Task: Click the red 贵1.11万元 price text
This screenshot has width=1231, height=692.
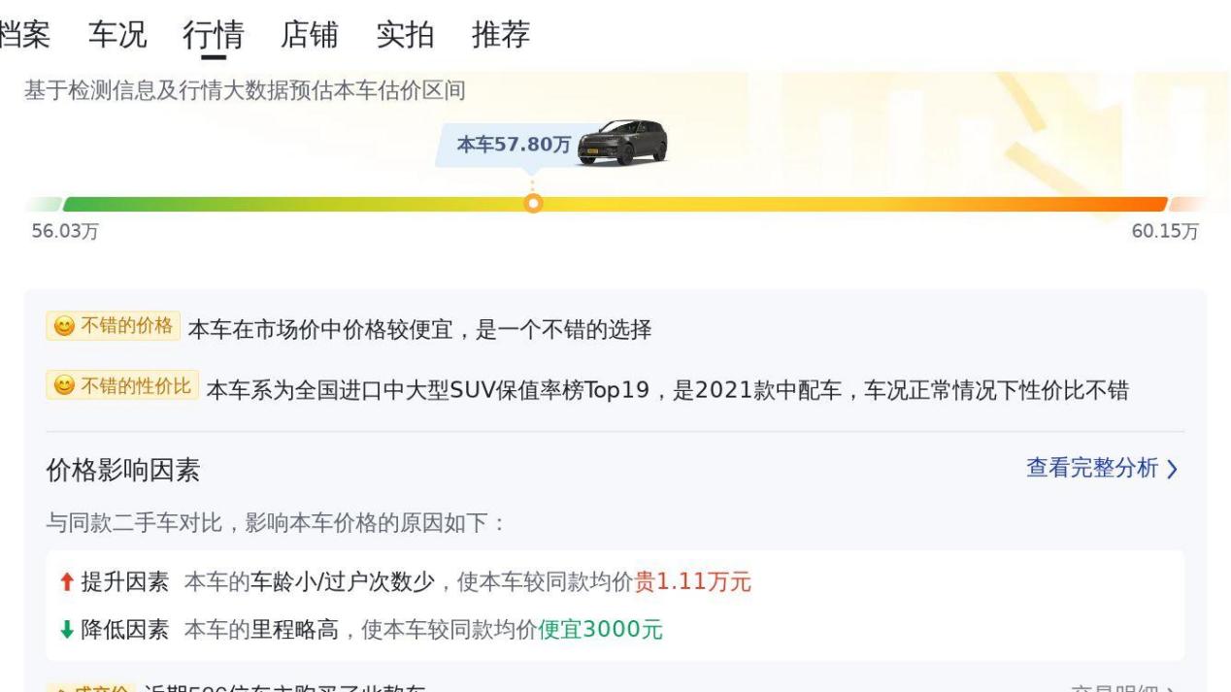Action: click(x=692, y=582)
